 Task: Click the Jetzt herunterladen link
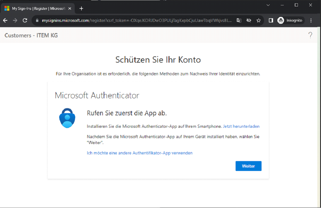point(241,126)
